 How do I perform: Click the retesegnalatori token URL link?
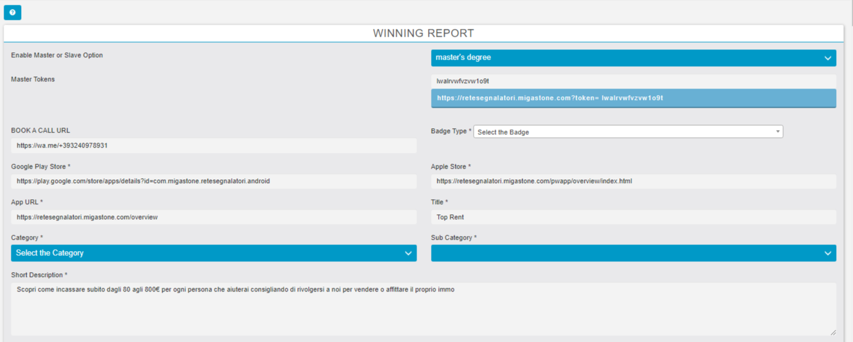(550, 98)
